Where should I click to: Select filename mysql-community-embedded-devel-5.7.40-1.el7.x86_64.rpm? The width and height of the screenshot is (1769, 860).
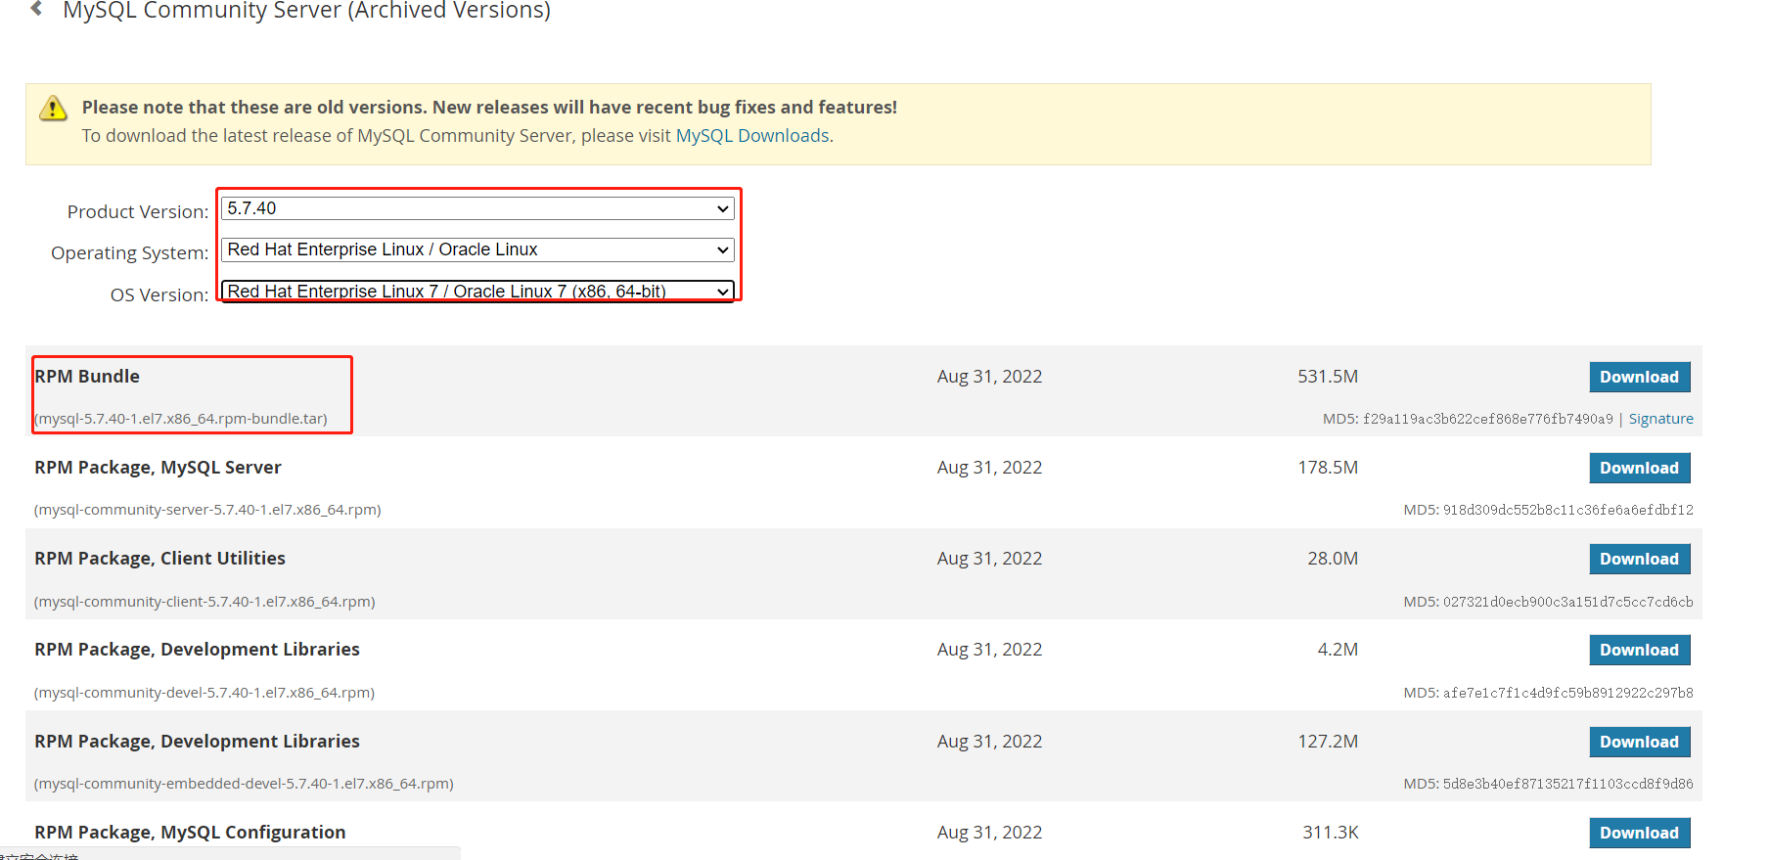tap(244, 784)
